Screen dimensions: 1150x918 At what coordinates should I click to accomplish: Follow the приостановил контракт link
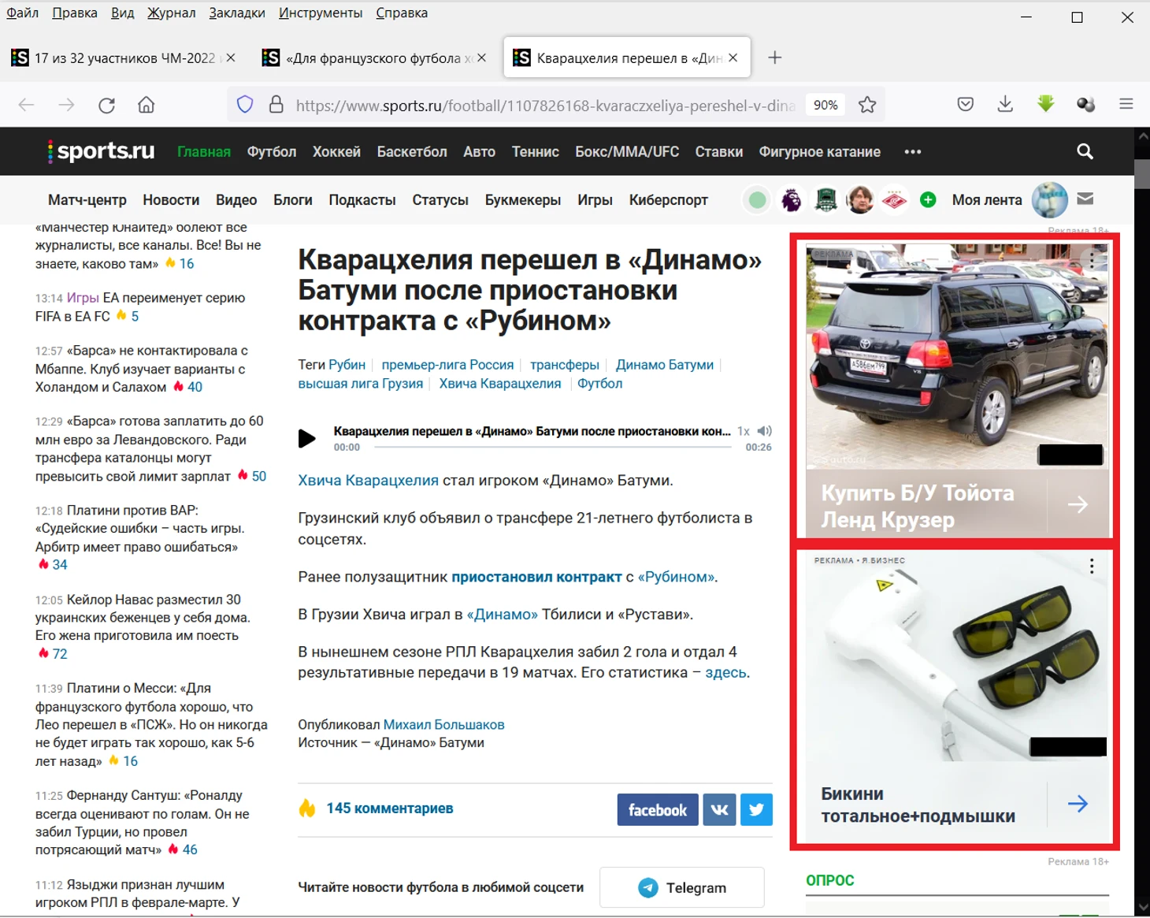pyautogui.click(x=536, y=577)
